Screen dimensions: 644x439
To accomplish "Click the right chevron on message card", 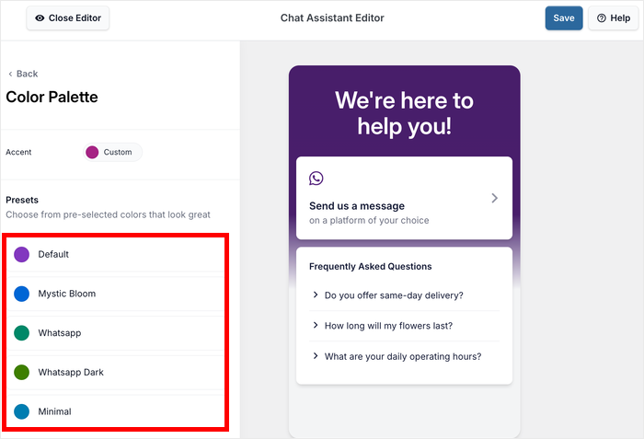I will (494, 198).
